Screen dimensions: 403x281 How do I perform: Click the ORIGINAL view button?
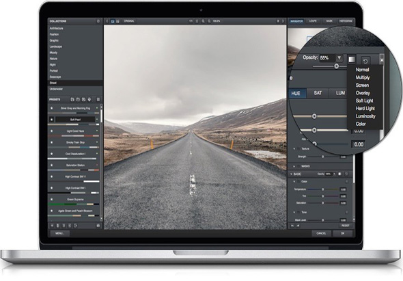click(x=129, y=21)
